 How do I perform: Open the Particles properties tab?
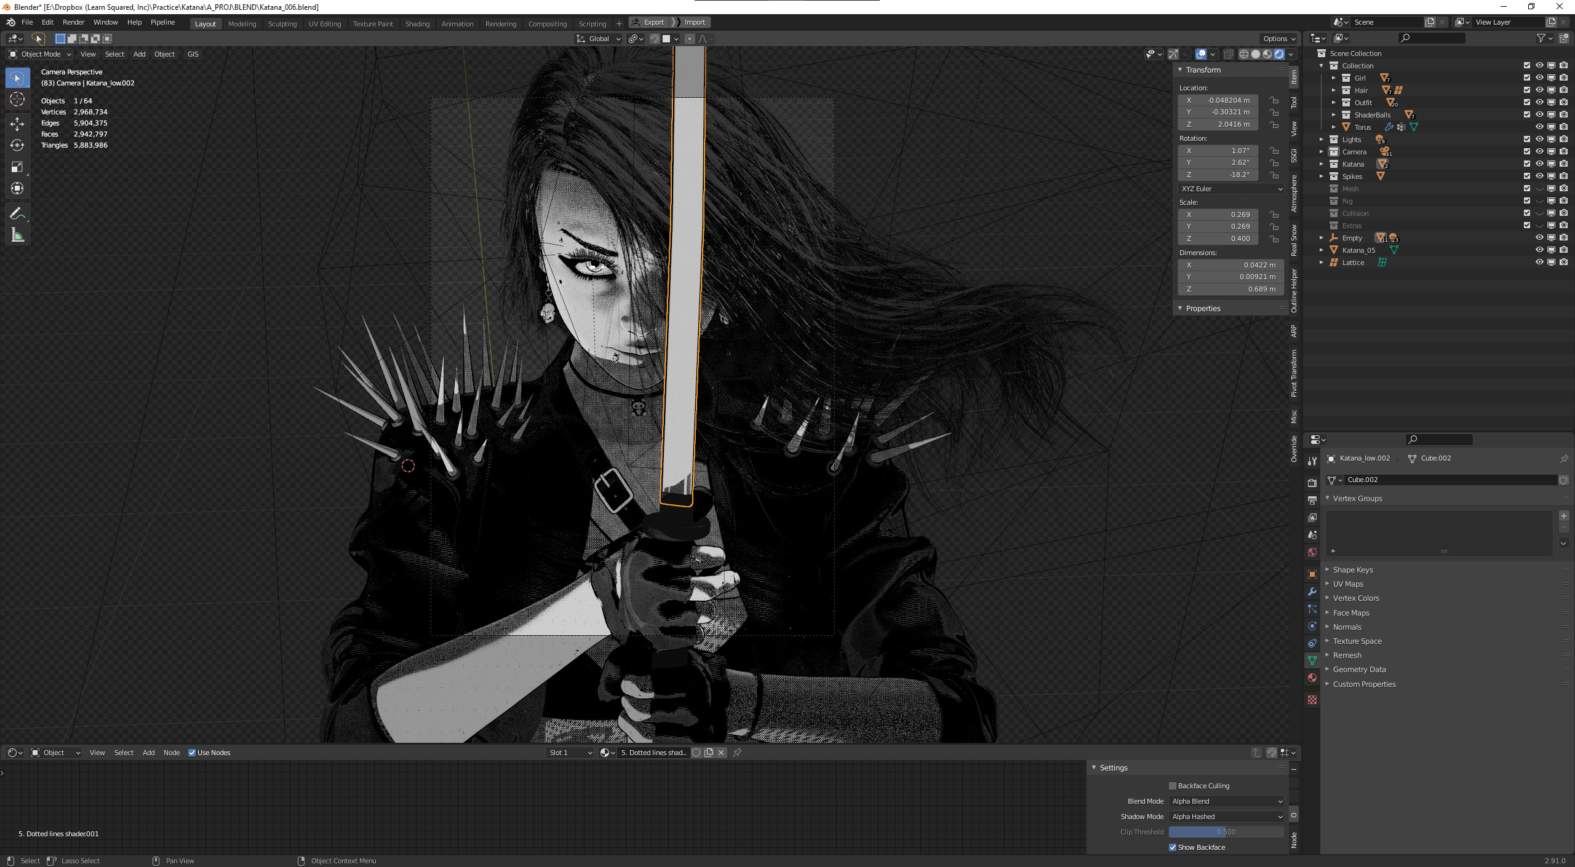[1312, 609]
